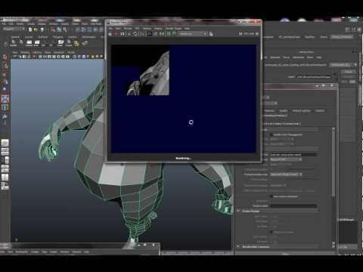Viewport: 363px width, 272px height.
Task: Select the Rotate tool in Maya toolbox
Action: pyautogui.click(x=5, y=89)
